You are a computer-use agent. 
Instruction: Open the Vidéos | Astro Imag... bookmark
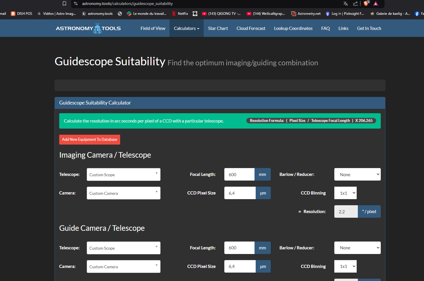pos(57,14)
